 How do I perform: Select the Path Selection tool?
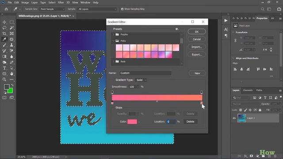[11, 68]
